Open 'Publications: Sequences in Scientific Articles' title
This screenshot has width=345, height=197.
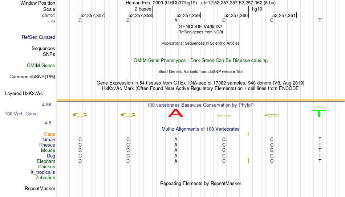(x=200, y=43)
